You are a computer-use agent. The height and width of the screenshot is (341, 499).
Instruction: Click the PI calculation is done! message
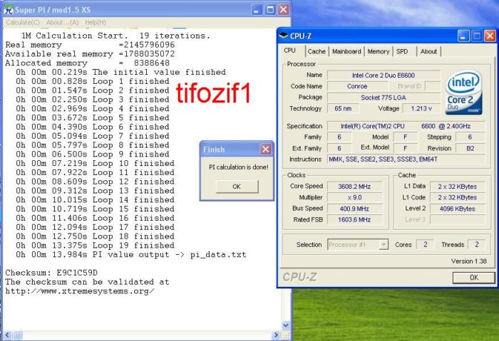[239, 167]
